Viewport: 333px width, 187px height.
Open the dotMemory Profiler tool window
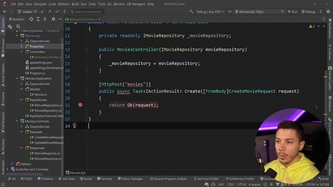[x=240, y=179]
